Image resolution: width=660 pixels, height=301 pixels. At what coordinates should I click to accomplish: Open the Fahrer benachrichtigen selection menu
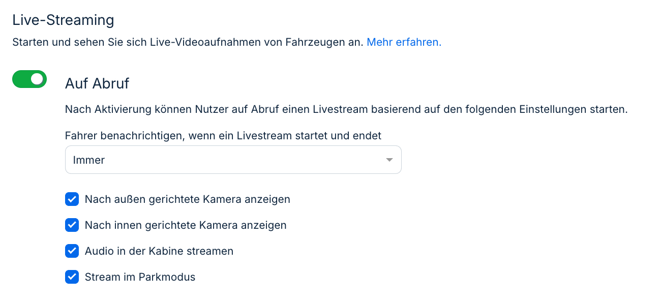[233, 159]
